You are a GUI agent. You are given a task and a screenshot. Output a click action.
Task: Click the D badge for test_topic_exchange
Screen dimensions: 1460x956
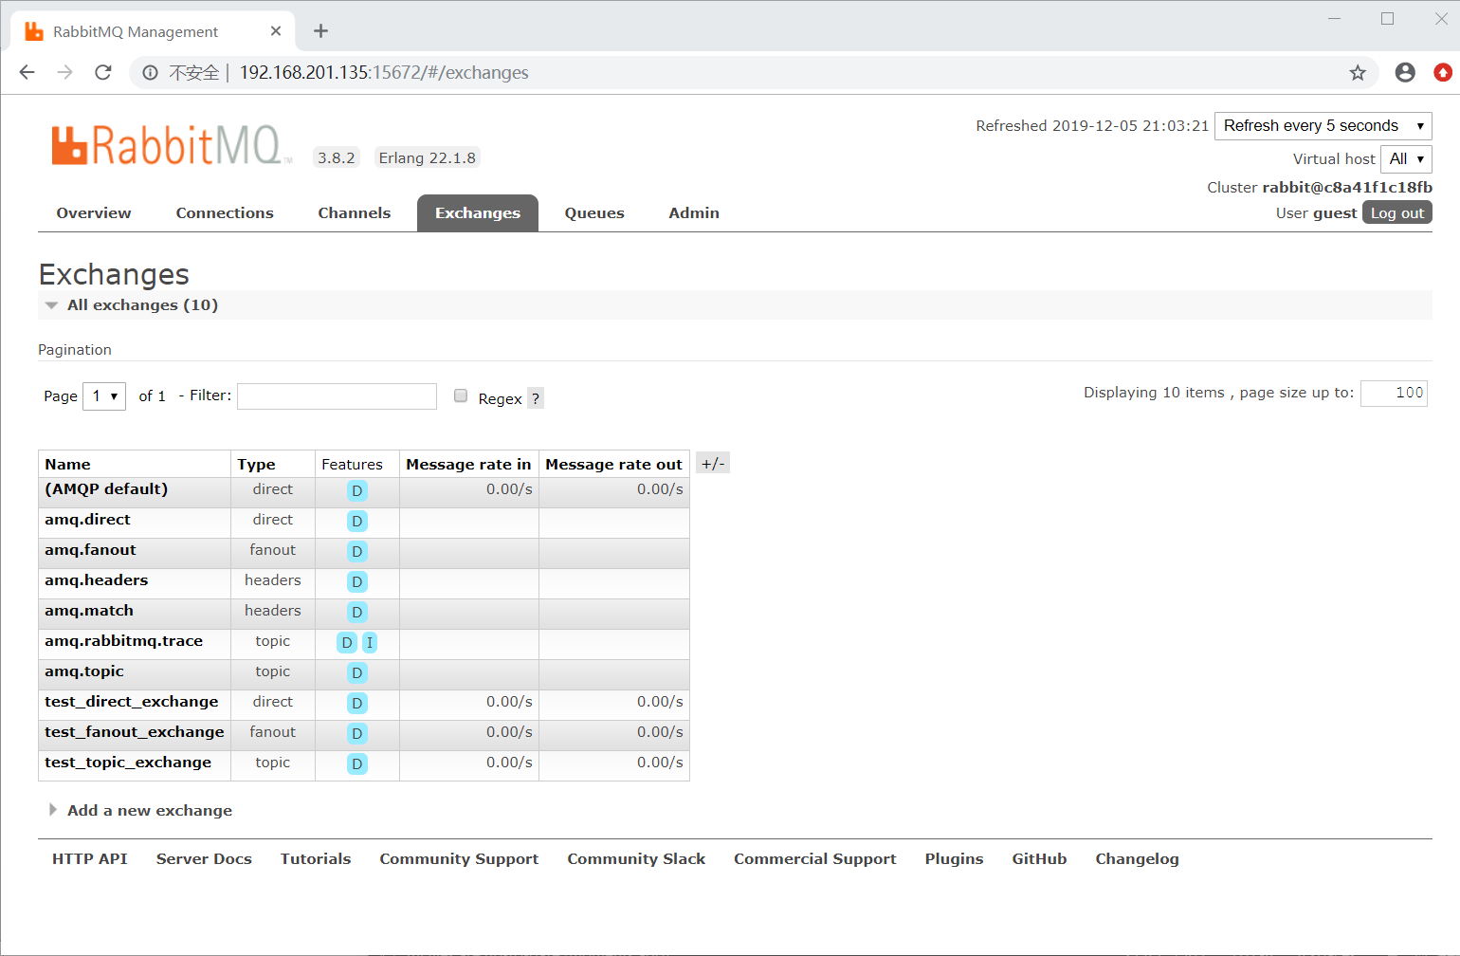click(356, 763)
